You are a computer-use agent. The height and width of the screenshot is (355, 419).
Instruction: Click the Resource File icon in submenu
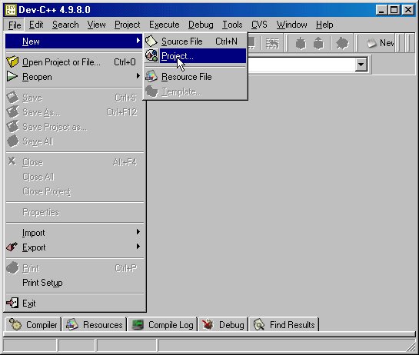pyautogui.click(x=151, y=76)
